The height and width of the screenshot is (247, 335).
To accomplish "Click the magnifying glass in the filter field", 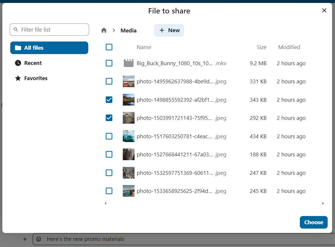I will [16, 30].
